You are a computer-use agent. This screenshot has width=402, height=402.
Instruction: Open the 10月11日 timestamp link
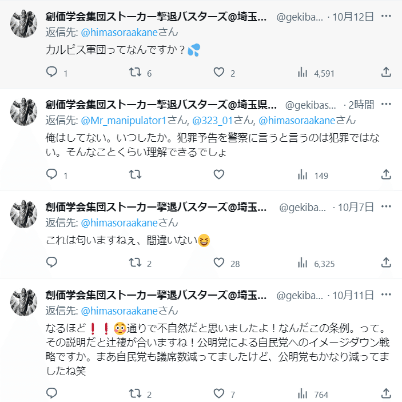[x=353, y=295]
